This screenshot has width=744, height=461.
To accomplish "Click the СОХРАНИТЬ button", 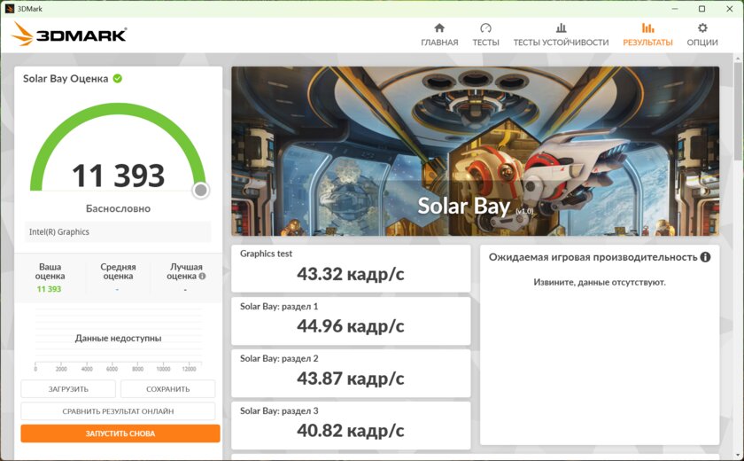I will coord(168,389).
